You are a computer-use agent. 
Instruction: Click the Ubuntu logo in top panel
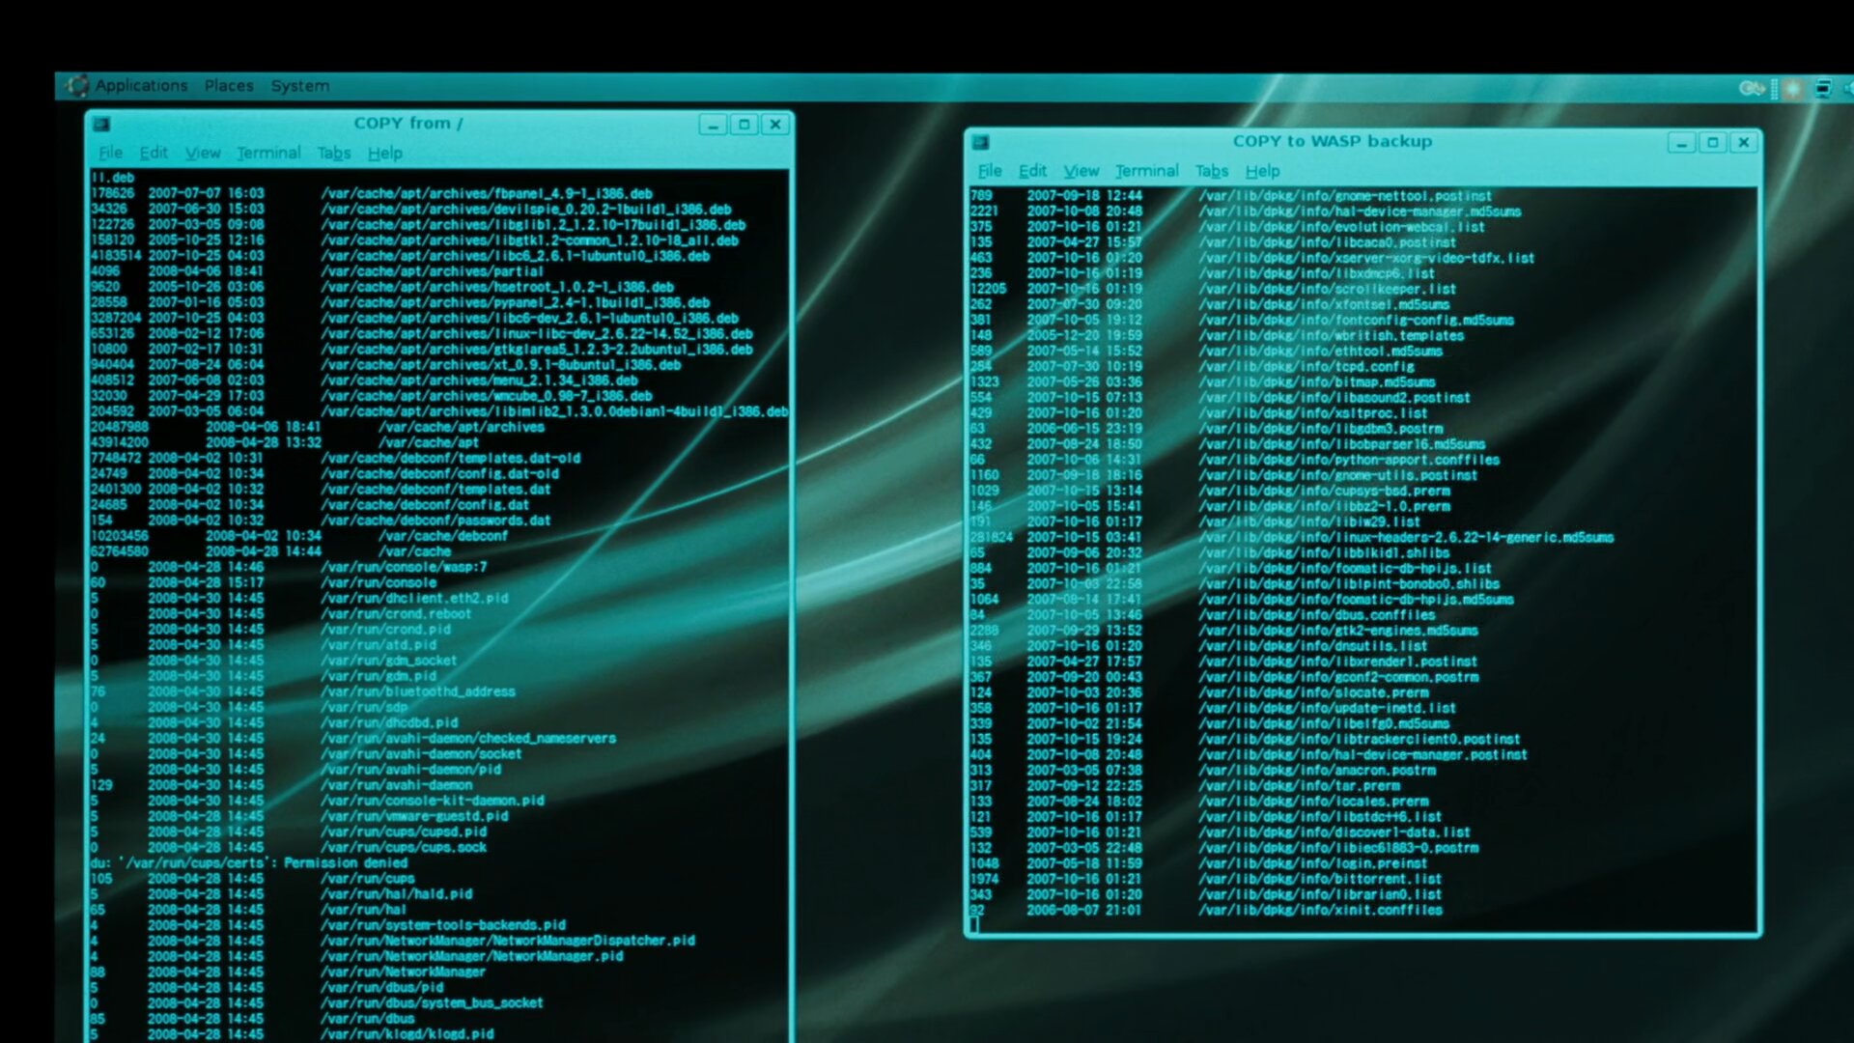click(77, 86)
